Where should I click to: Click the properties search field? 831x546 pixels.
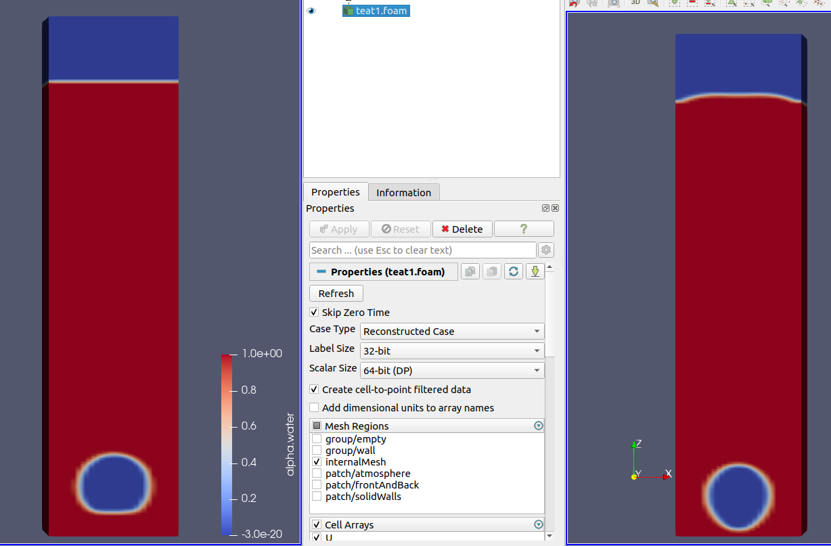click(422, 250)
